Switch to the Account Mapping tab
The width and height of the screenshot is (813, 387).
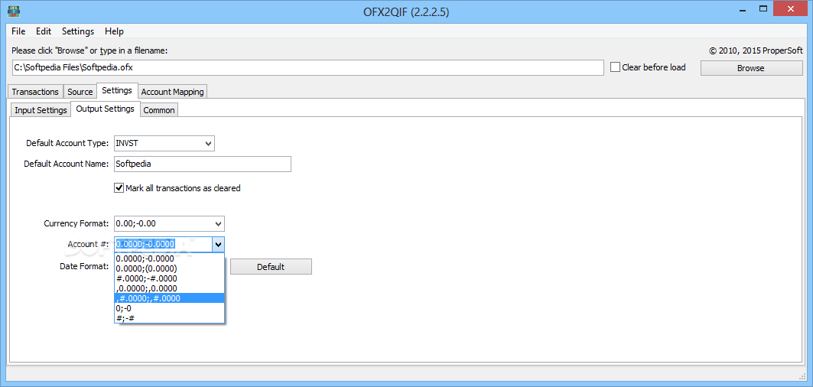pyautogui.click(x=173, y=92)
